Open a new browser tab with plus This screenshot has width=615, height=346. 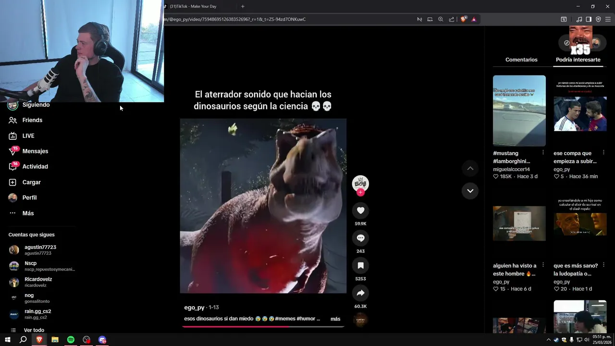tap(243, 6)
